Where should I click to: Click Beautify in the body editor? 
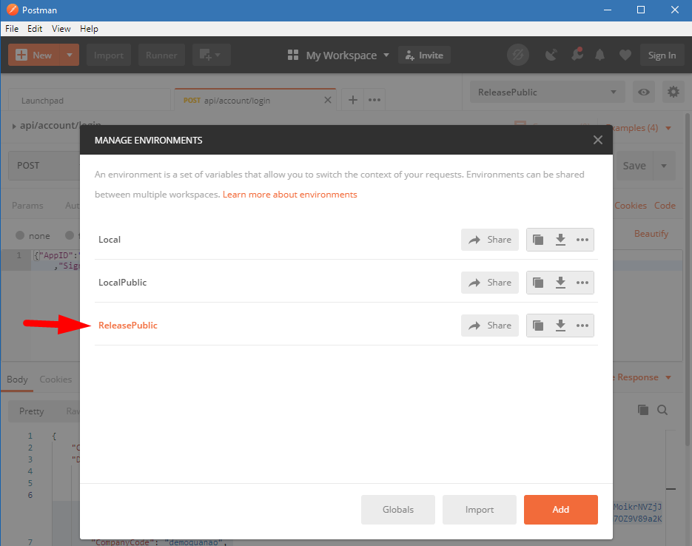651,234
